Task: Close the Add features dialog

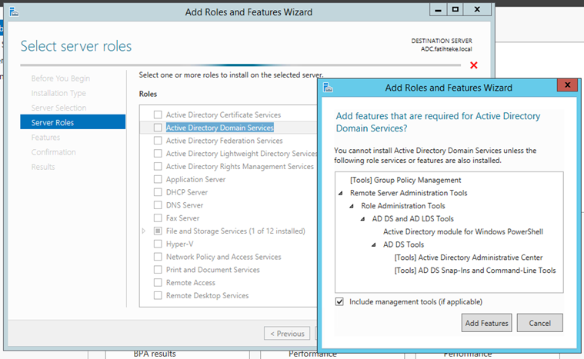Action: (x=567, y=85)
